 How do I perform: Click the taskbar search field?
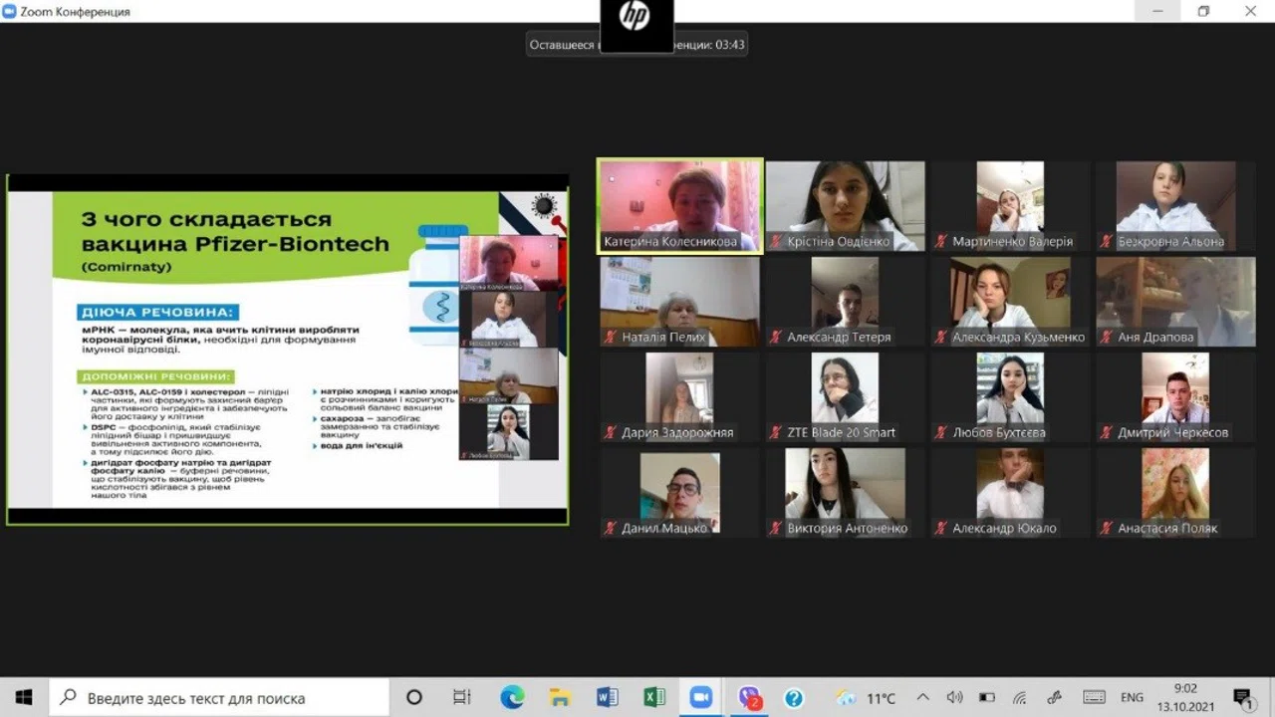pyautogui.click(x=218, y=697)
